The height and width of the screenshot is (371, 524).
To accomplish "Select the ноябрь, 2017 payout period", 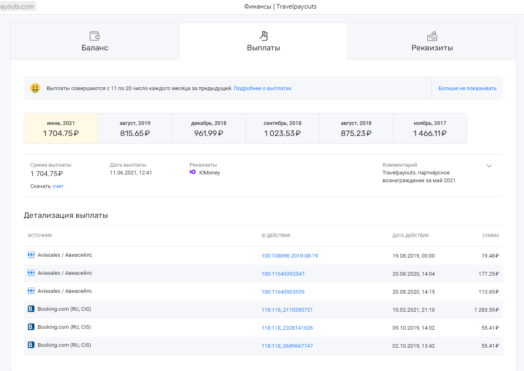I will 430,129.
